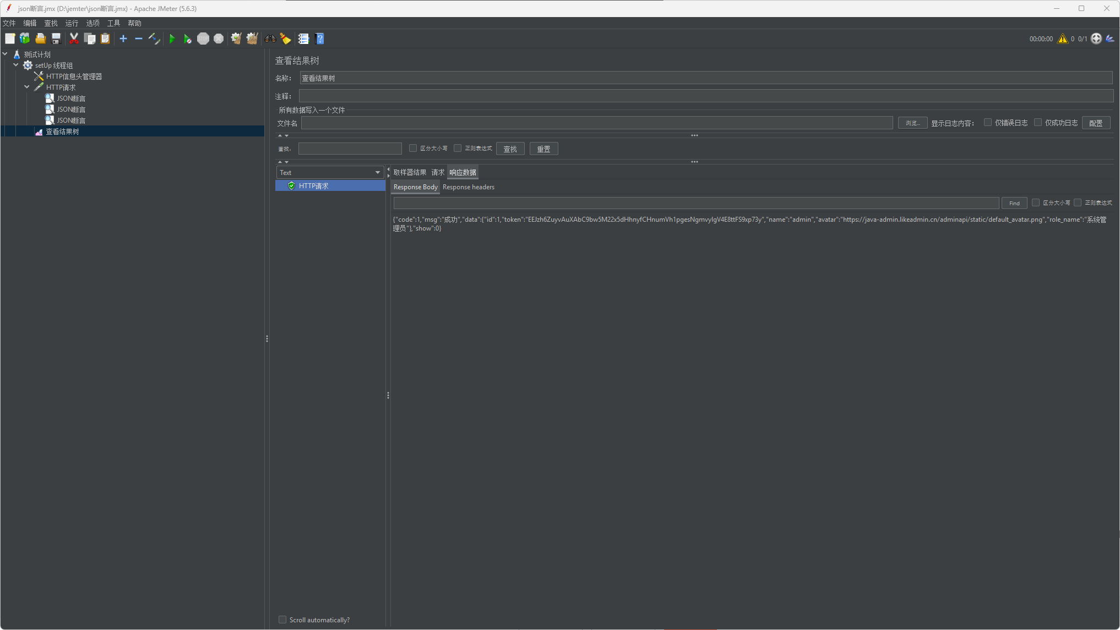Click the 配置 button

click(x=1096, y=123)
